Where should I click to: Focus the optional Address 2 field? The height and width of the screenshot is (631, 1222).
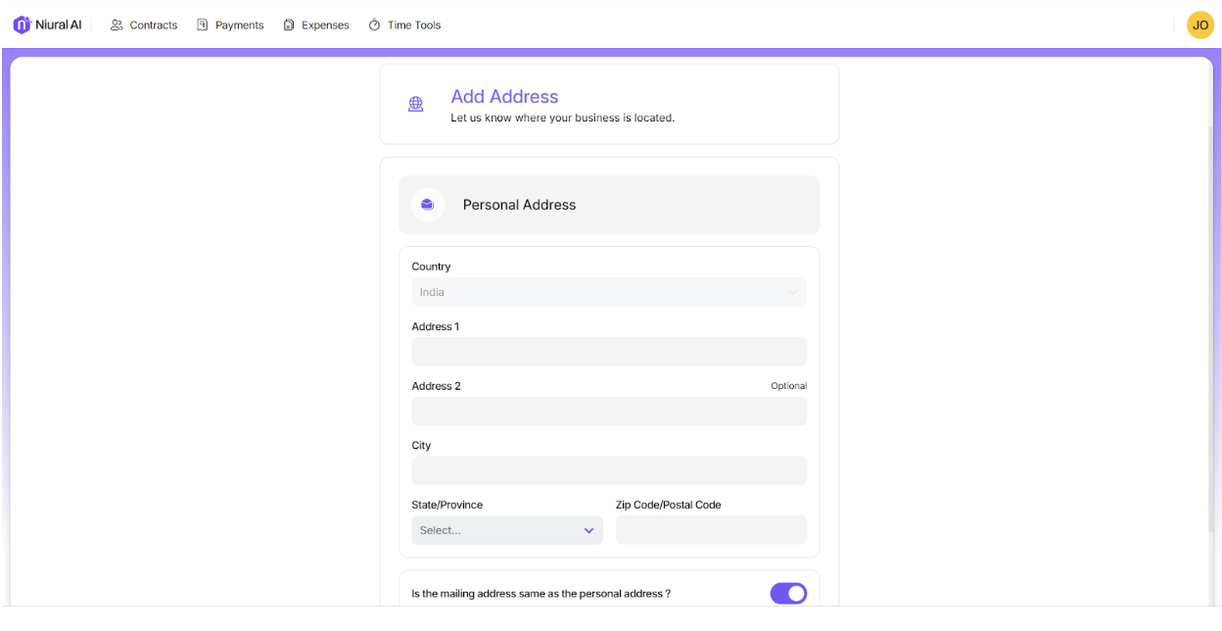609,412
